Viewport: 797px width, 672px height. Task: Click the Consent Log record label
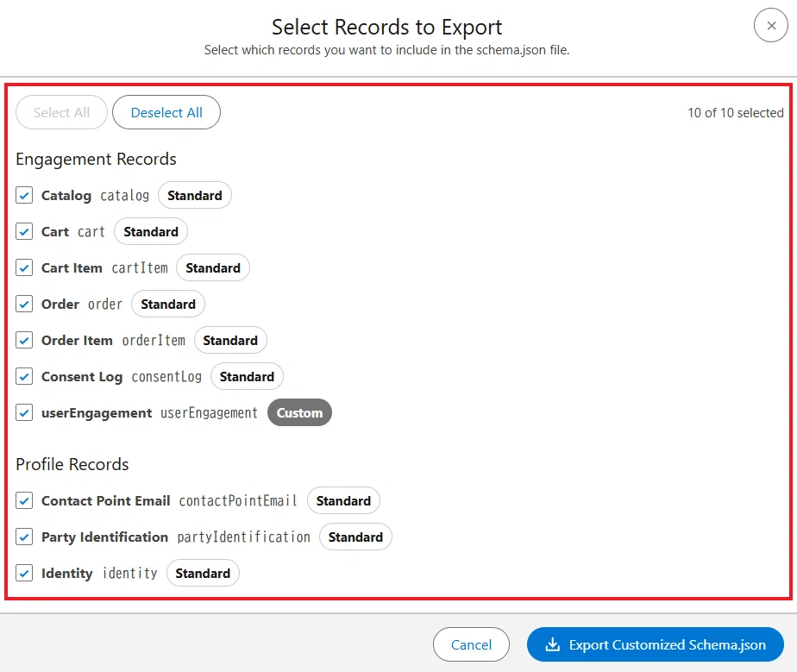pyautogui.click(x=82, y=377)
